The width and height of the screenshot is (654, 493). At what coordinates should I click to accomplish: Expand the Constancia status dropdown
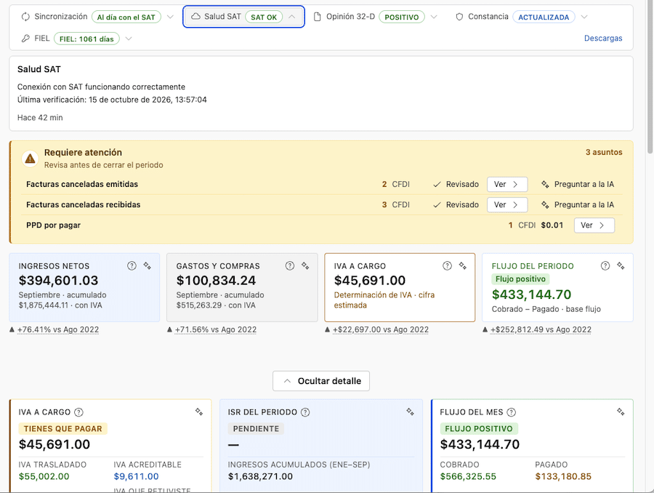click(x=584, y=17)
